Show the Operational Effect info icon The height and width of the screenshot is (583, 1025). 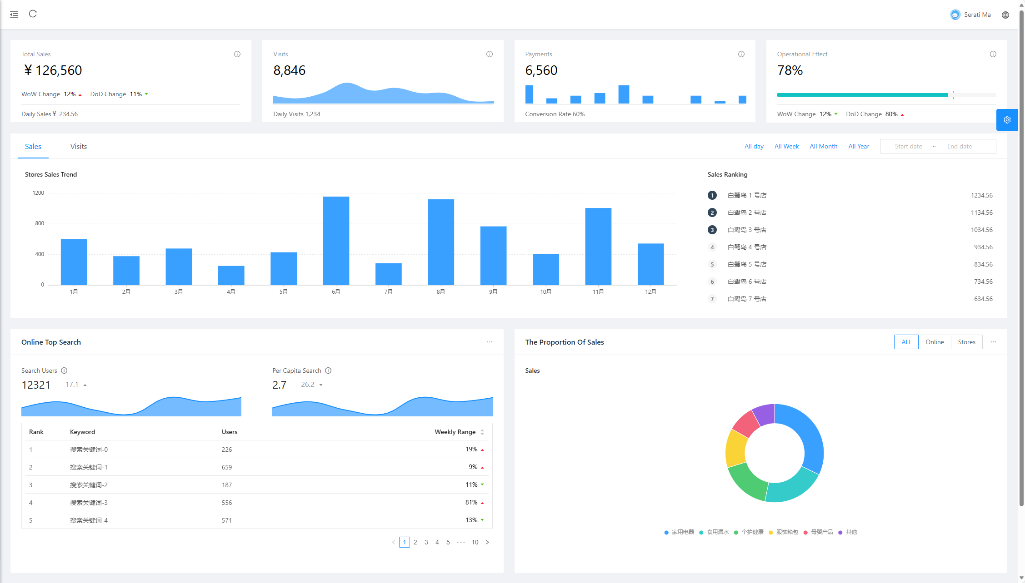pyautogui.click(x=993, y=54)
